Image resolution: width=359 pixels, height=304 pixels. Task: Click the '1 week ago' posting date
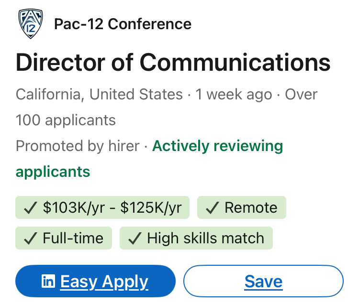pos(234,94)
